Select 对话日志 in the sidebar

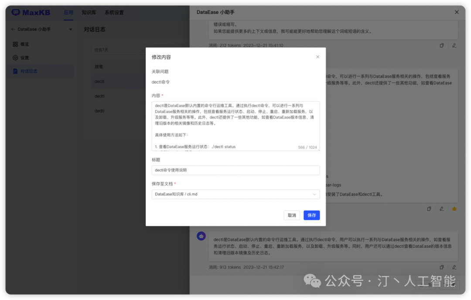pos(41,71)
